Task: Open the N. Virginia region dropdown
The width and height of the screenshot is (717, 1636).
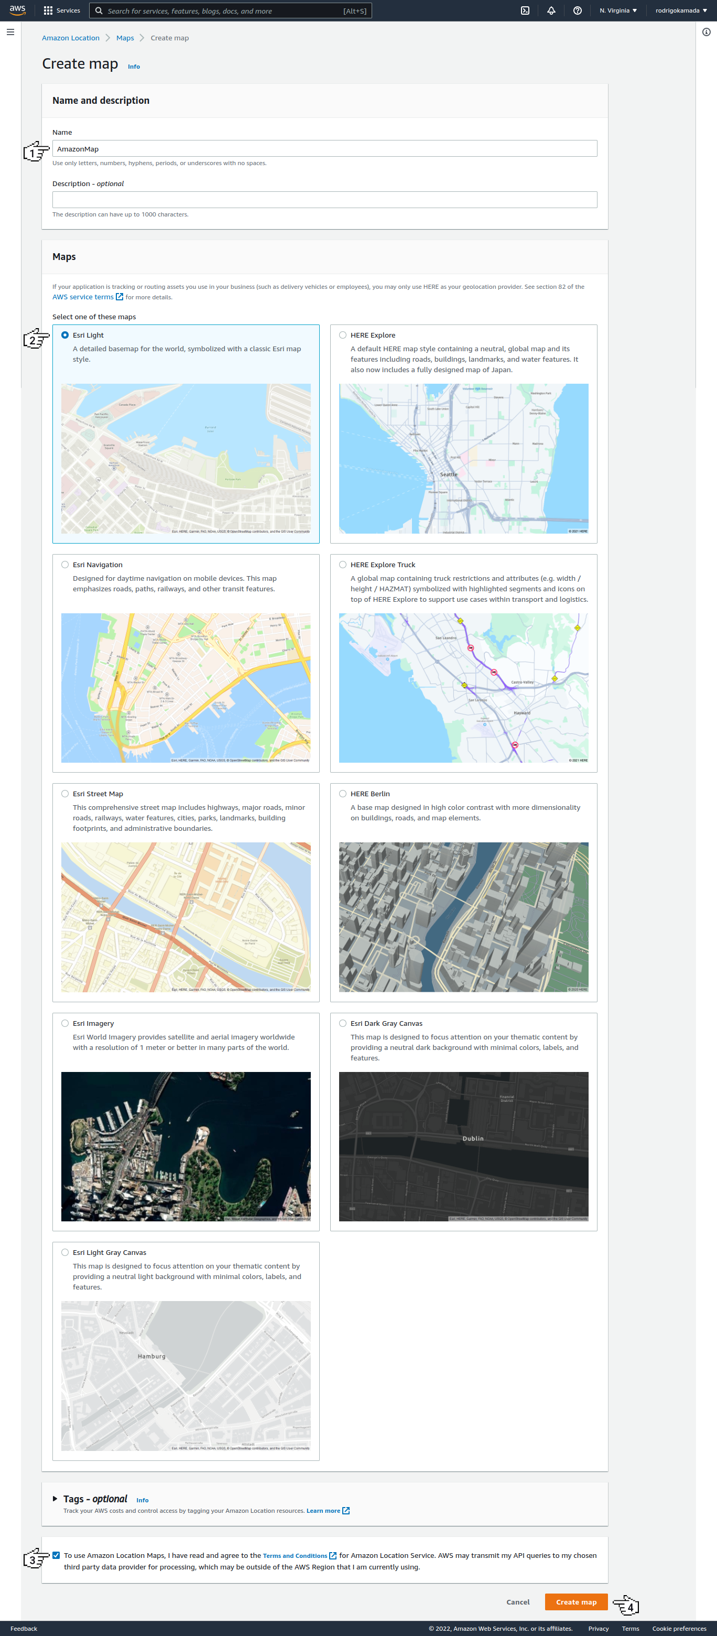Action: [x=618, y=11]
